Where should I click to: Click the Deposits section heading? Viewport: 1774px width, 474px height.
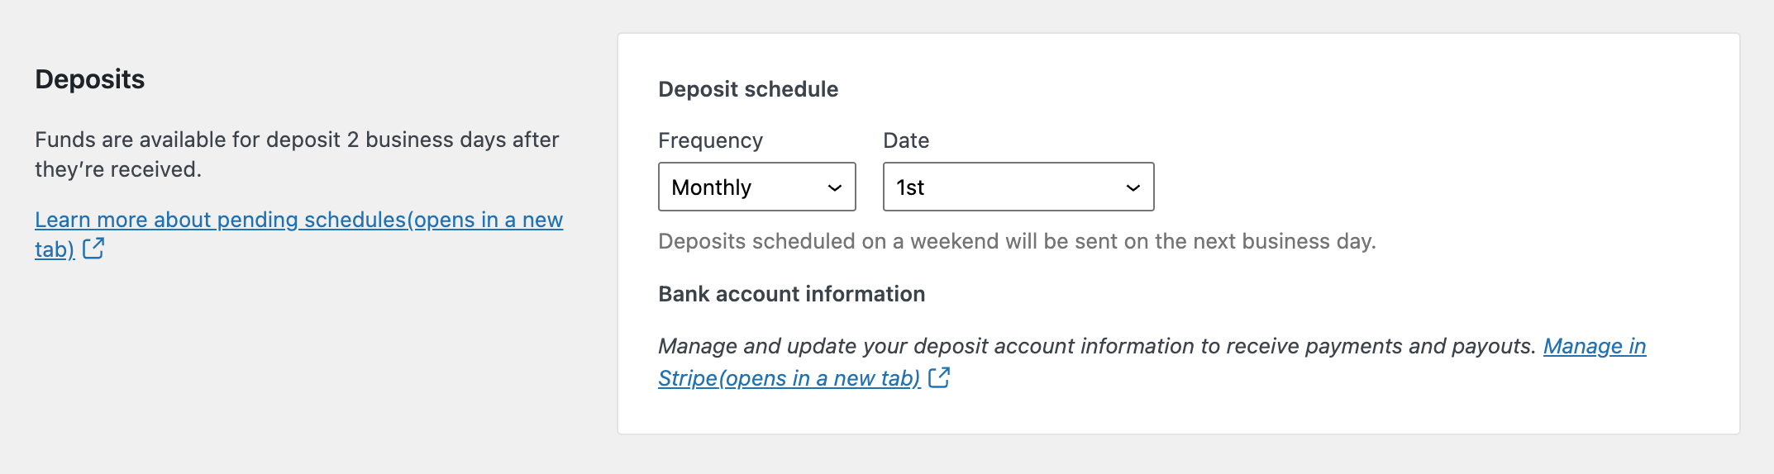click(90, 79)
